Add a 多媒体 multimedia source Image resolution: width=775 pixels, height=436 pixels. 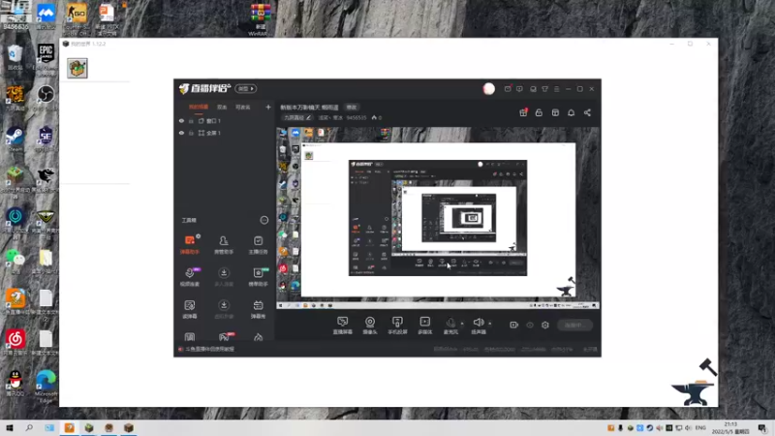pyautogui.click(x=425, y=326)
